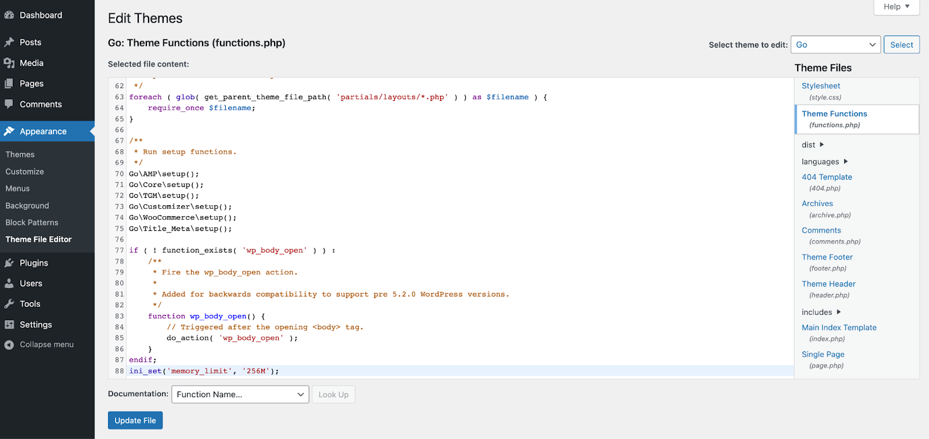This screenshot has width=929, height=439.
Task: Click the Dashboard gauge icon
Action: click(x=9, y=15)
